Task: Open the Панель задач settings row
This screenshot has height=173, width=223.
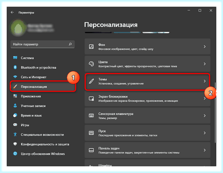Action: [x=148, y=150]
